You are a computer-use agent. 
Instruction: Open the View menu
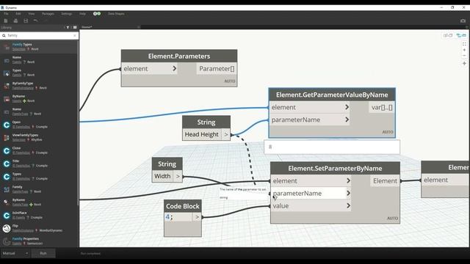31,14
